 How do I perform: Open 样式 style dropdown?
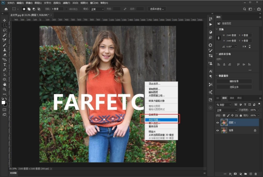(x=97, y=9)
